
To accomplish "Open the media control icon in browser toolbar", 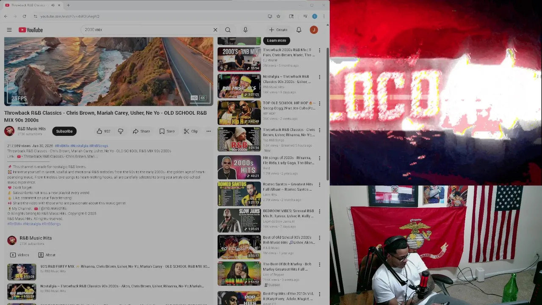I will [305, 16].
